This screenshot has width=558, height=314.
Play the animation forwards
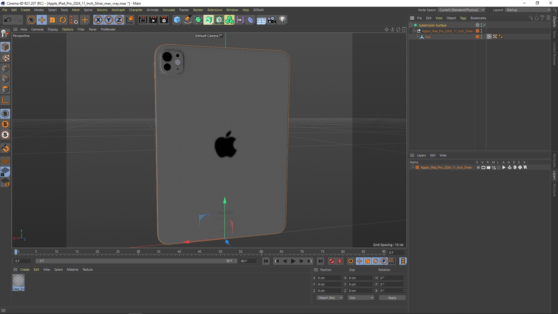pyautogui.click(x=293, y=261)
